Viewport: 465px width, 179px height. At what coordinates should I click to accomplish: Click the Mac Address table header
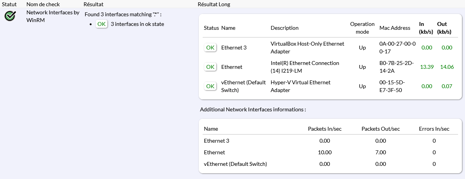point(395,28)
